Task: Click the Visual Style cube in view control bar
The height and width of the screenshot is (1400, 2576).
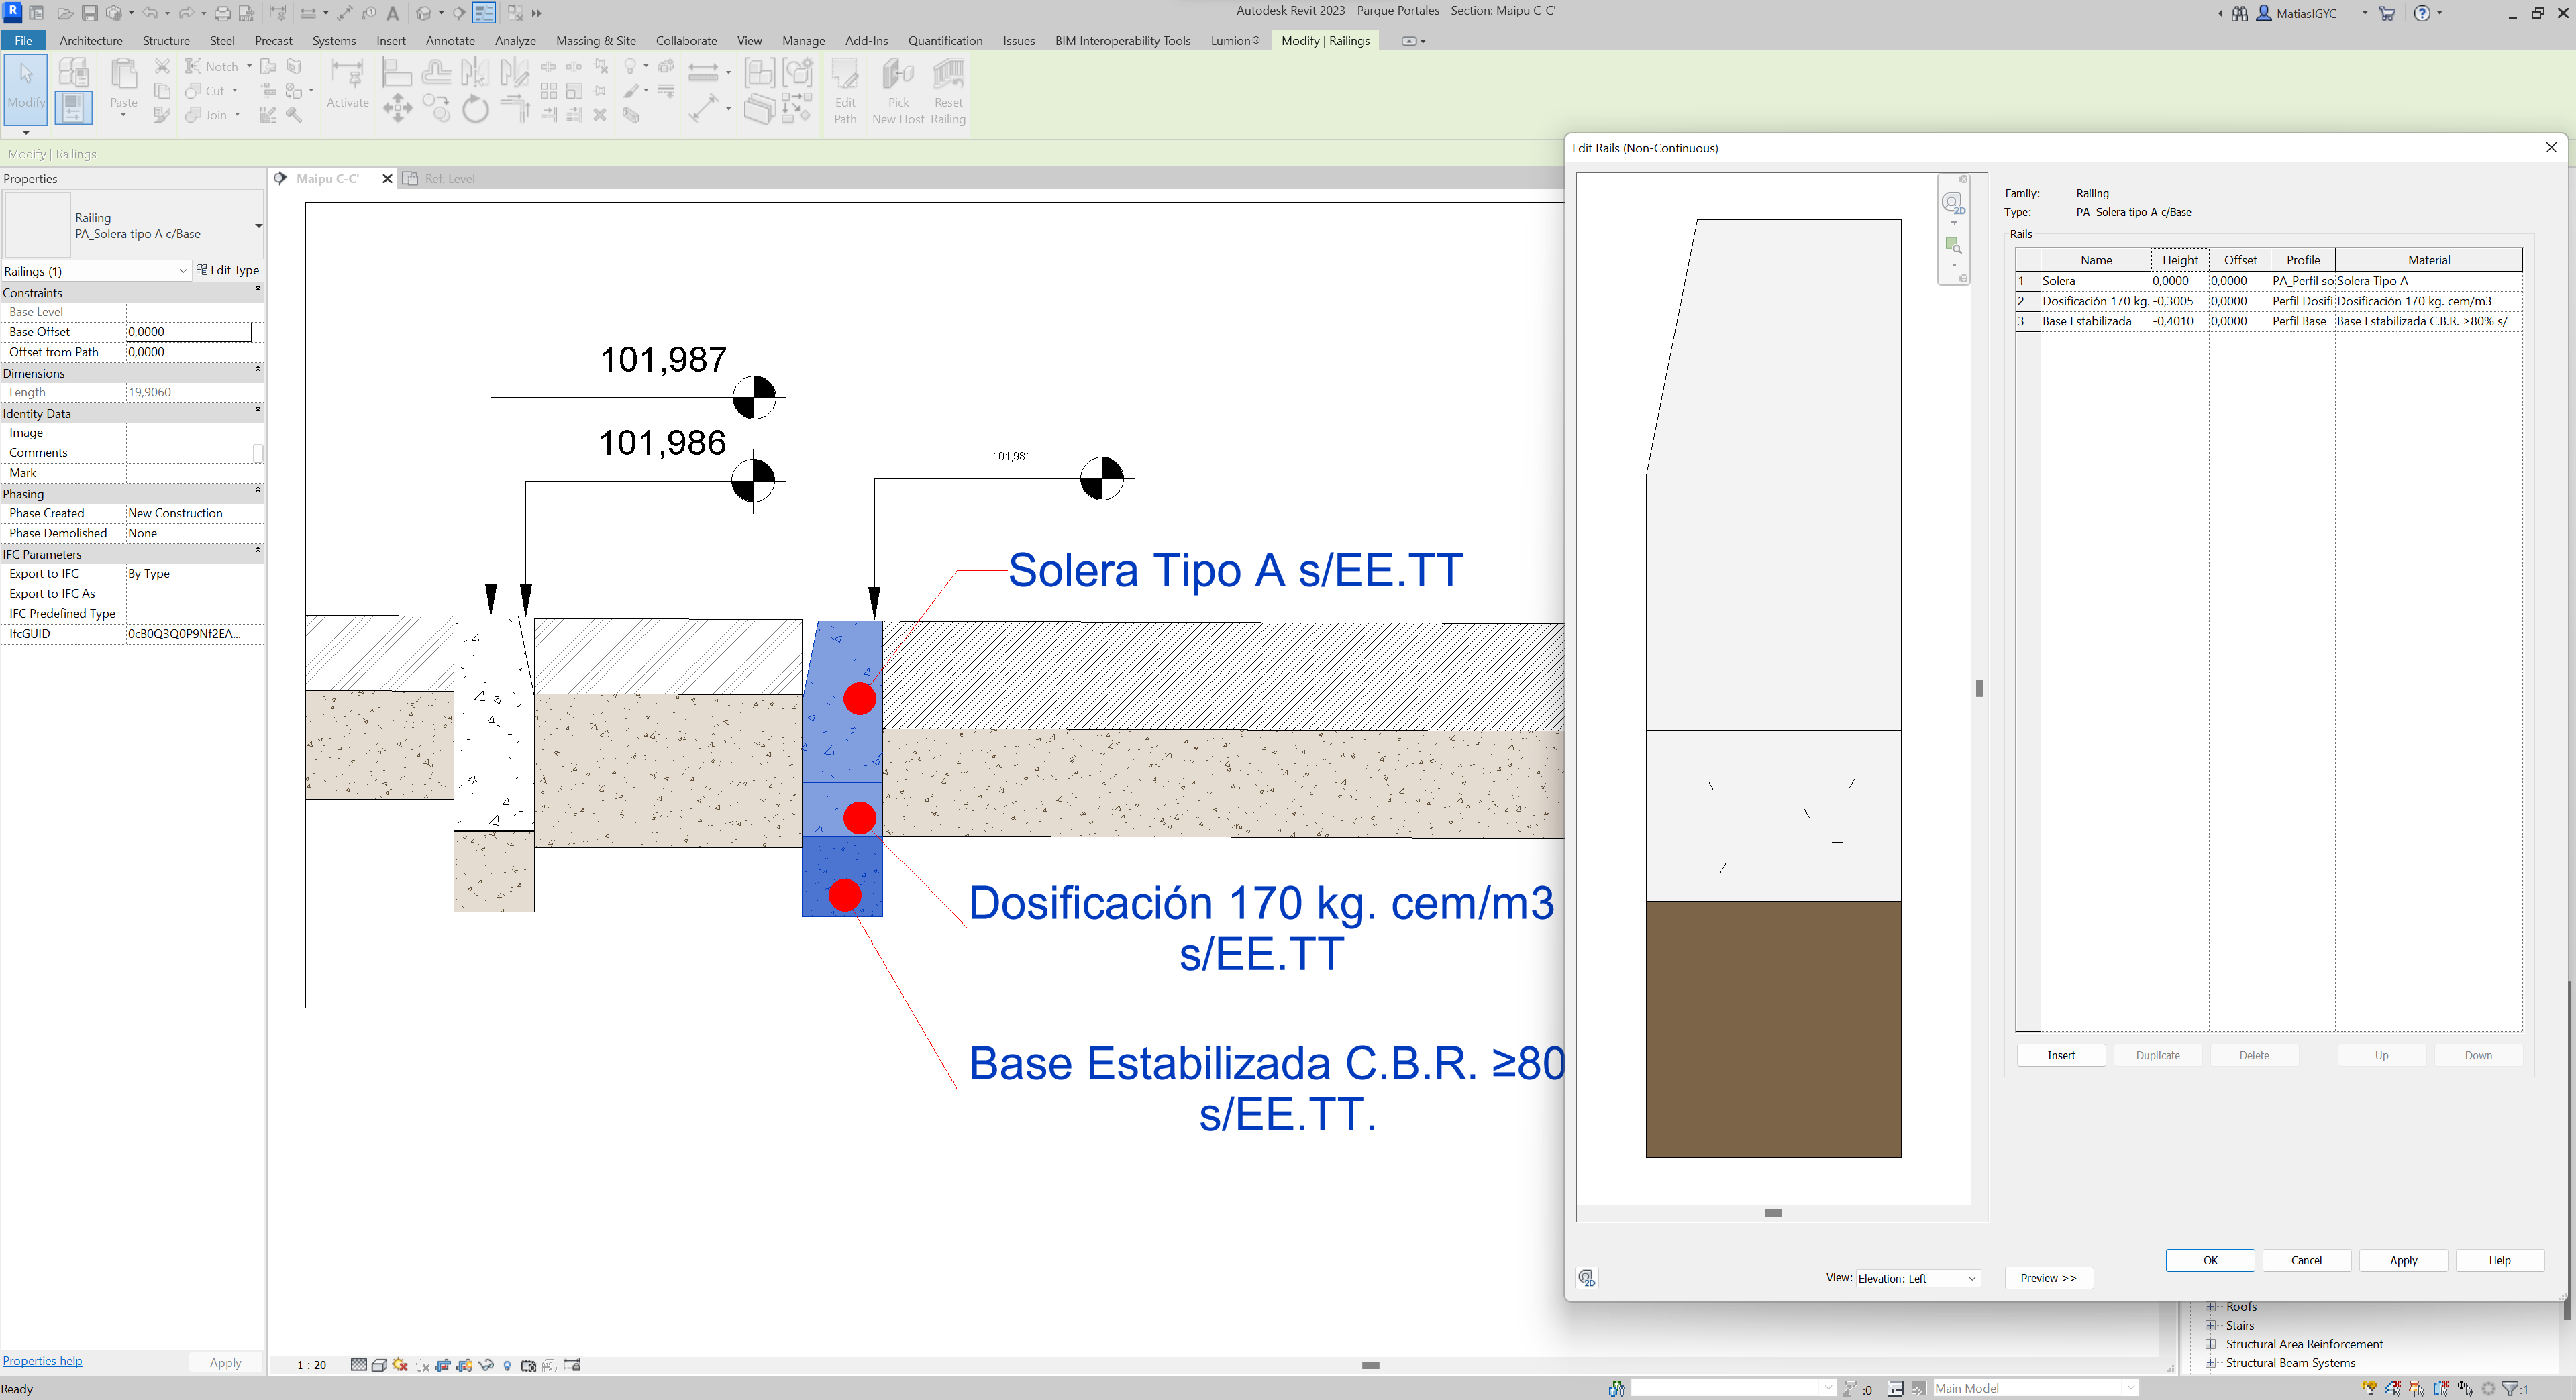Action: click(380, 1364)
